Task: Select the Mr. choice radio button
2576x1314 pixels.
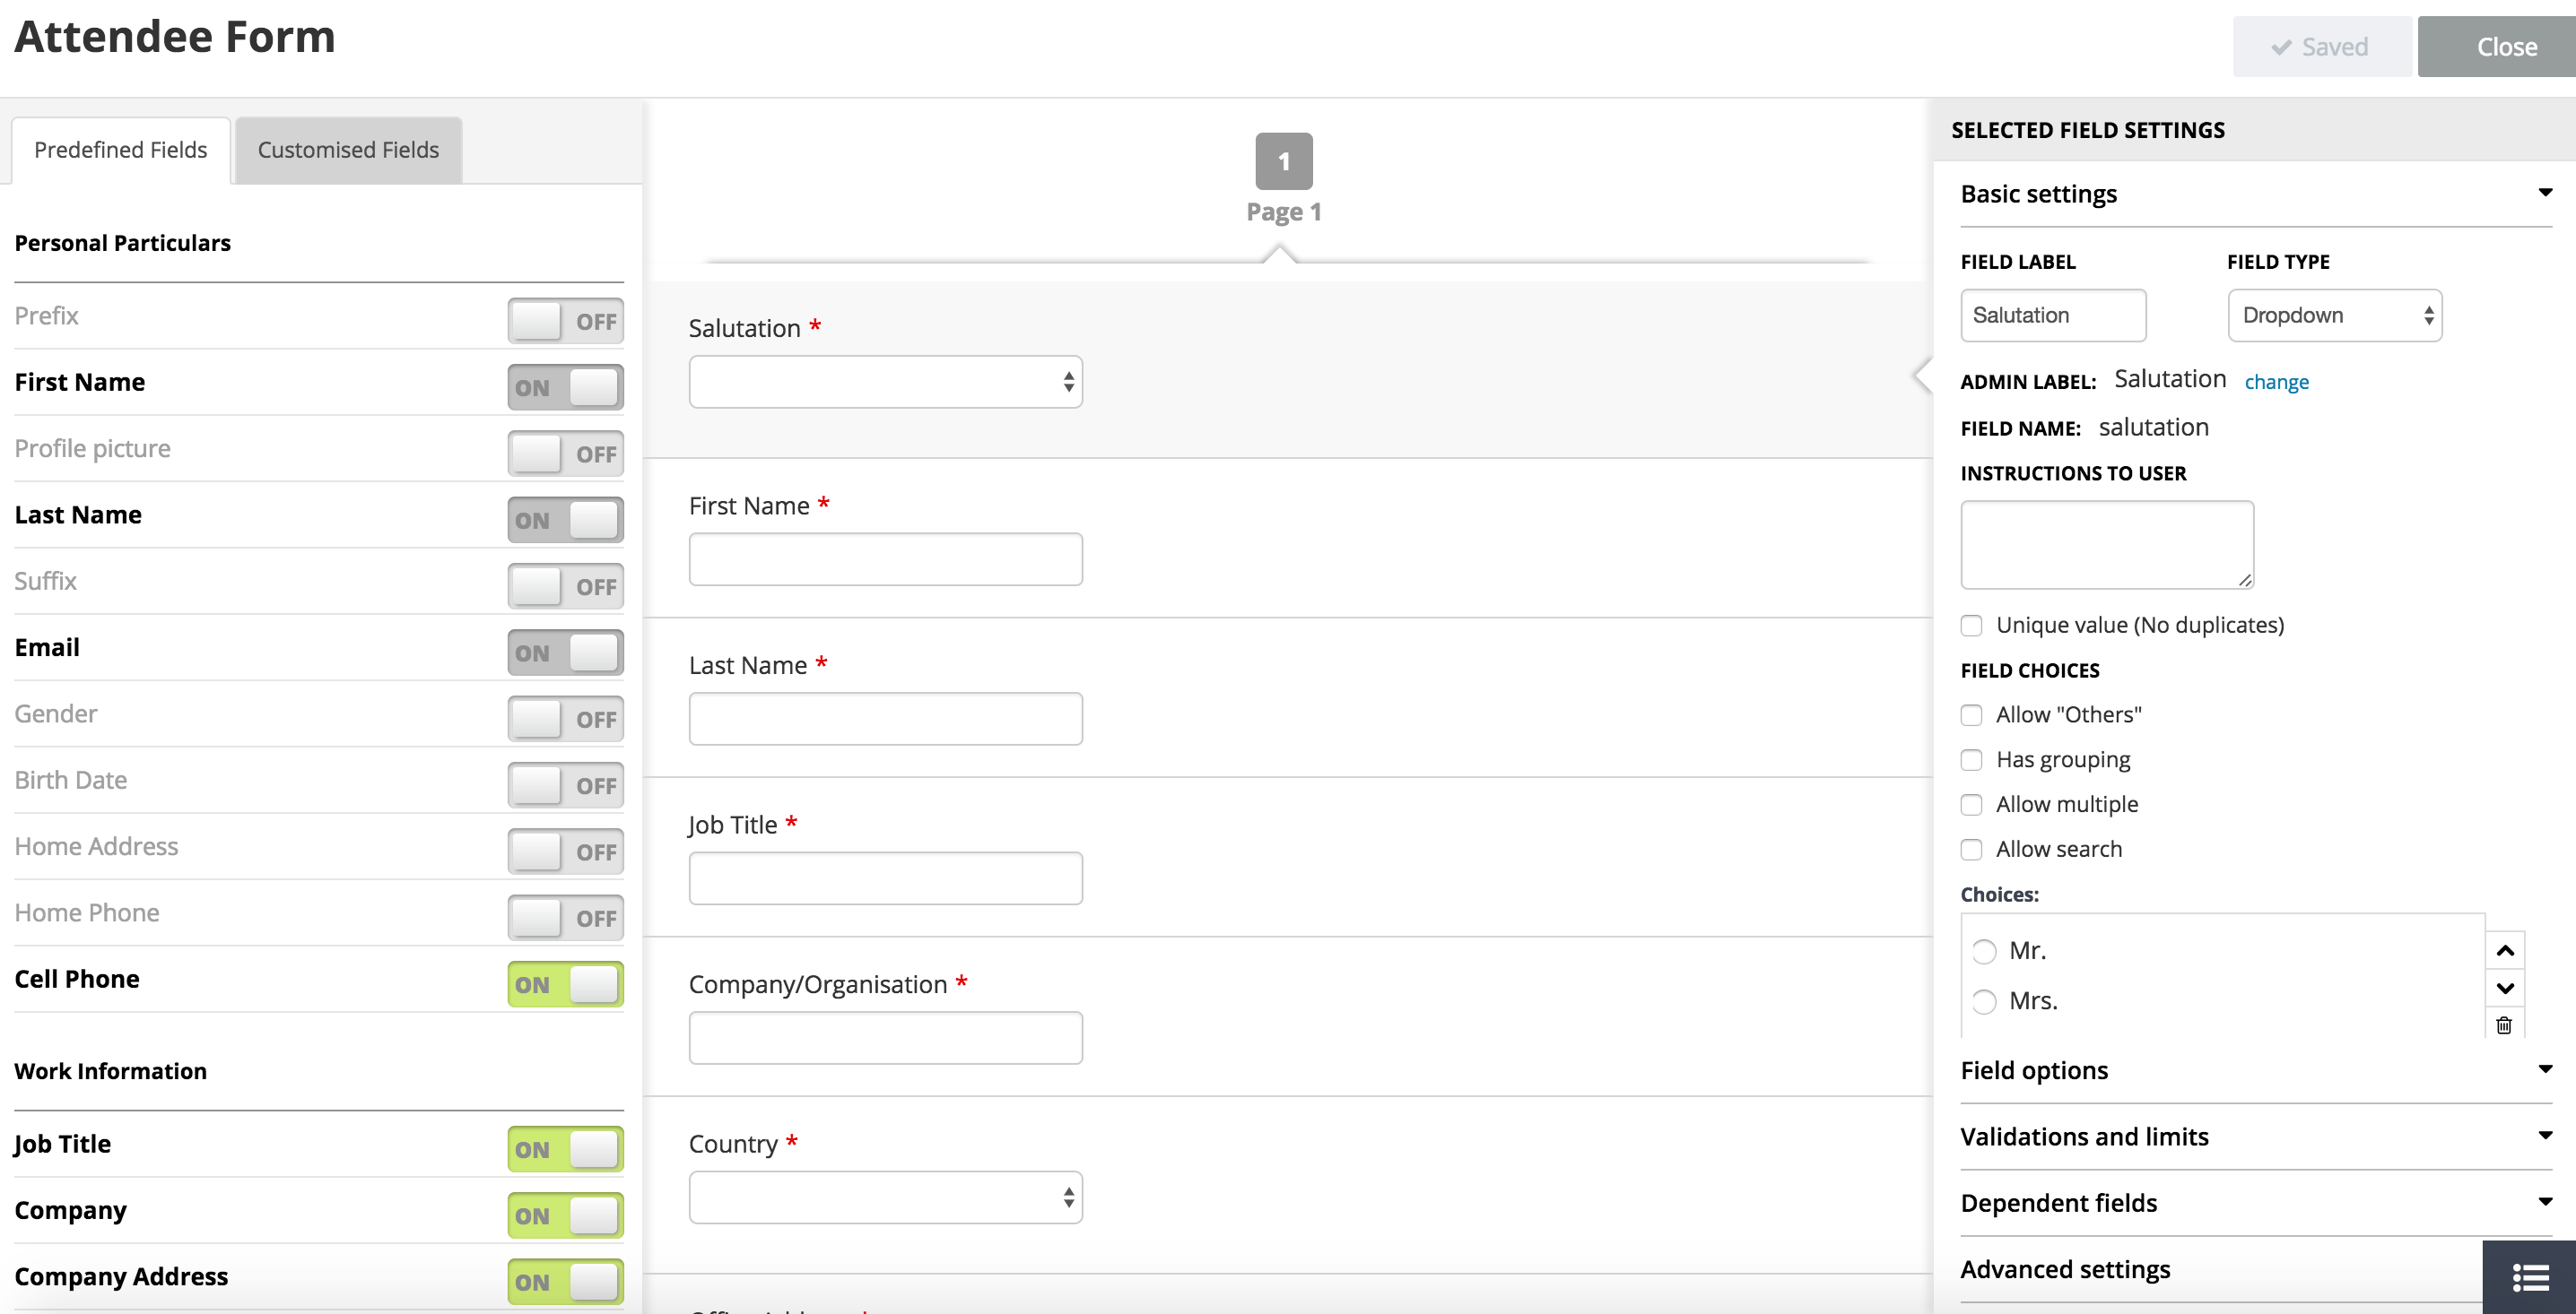Action: (1984, 951)
